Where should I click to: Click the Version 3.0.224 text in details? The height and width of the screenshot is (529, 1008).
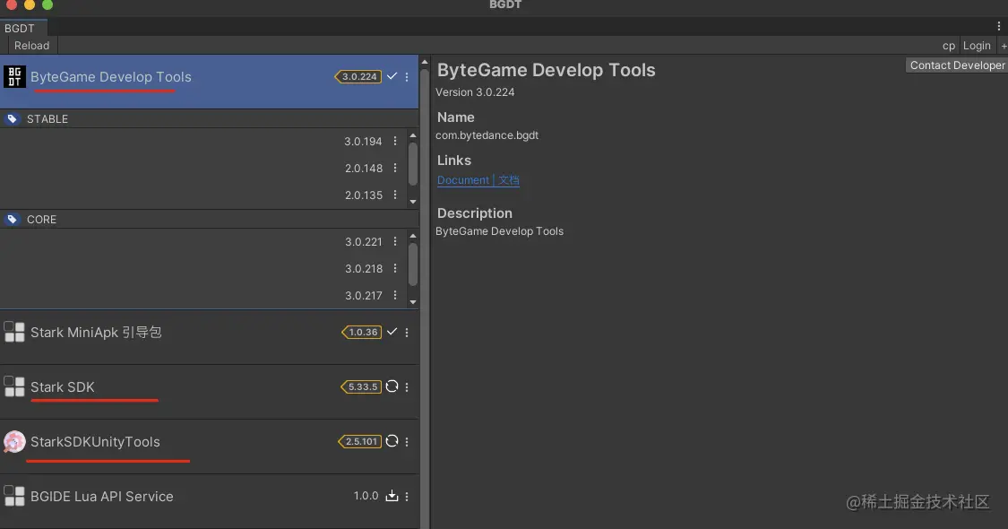(475, 92)
